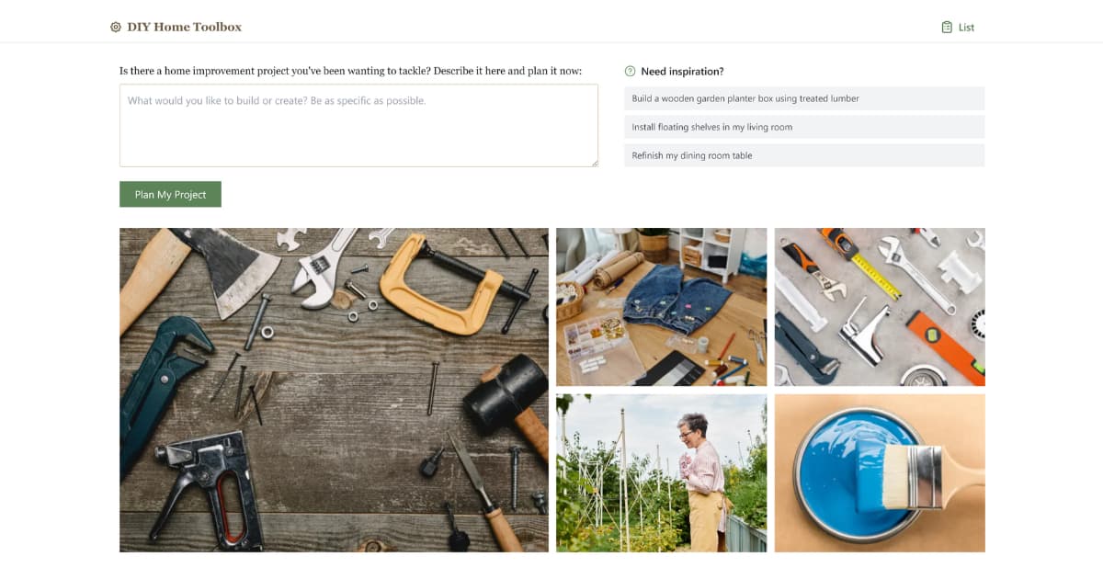Select the floating shelves suggestion
The width and height of the screenshot is (1103, 579).
point(804,127)
